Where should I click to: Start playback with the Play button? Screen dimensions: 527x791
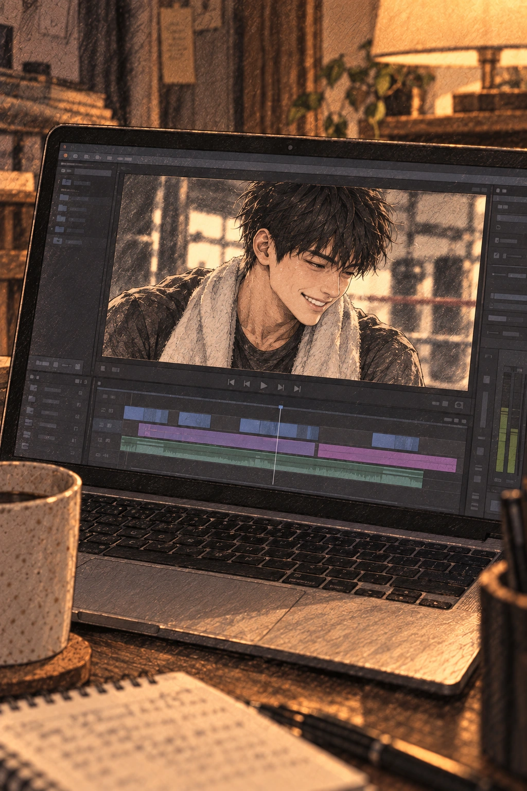click(264, 385)
